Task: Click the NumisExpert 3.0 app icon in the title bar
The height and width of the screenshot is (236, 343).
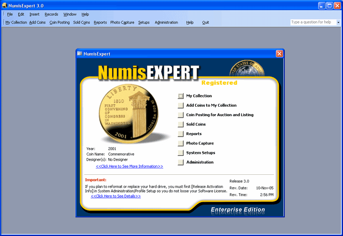Action: tap(4, 5)
